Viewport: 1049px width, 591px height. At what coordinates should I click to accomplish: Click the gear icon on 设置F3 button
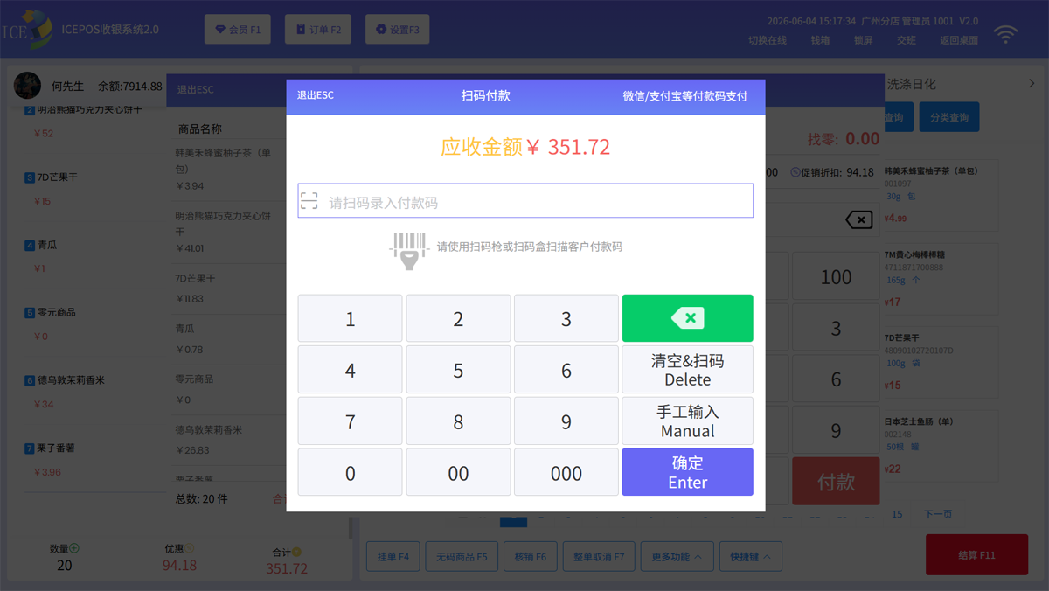pos(381,30)
